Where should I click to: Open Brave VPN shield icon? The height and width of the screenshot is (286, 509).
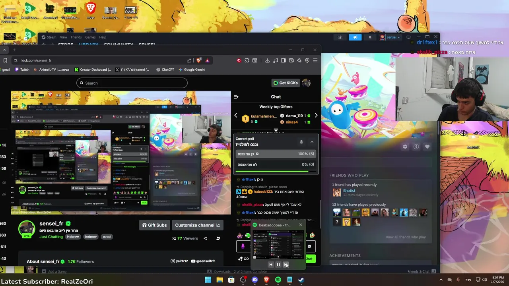(x=307, y=60)
